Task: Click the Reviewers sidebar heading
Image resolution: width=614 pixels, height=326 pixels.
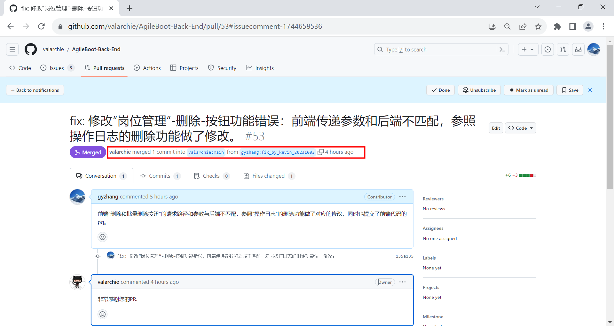Action: point(433,199)
